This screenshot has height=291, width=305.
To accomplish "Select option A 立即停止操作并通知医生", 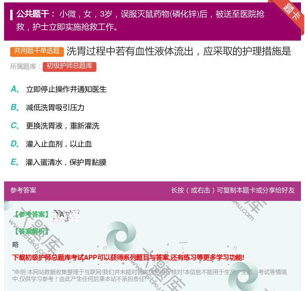I will 59,89.
